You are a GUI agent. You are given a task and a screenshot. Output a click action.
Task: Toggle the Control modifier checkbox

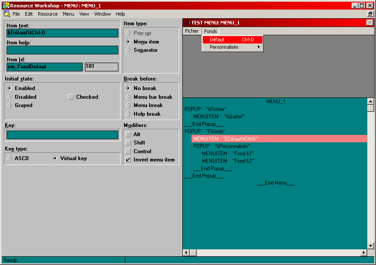coord(128,151)
